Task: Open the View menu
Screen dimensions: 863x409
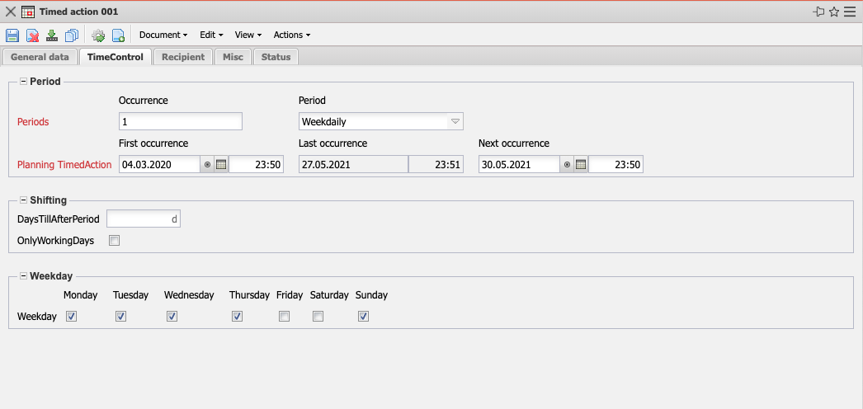Action: tap(248, 35)
